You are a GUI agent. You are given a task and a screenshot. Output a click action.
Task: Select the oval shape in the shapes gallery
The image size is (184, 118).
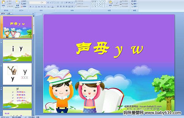(105, 2)
